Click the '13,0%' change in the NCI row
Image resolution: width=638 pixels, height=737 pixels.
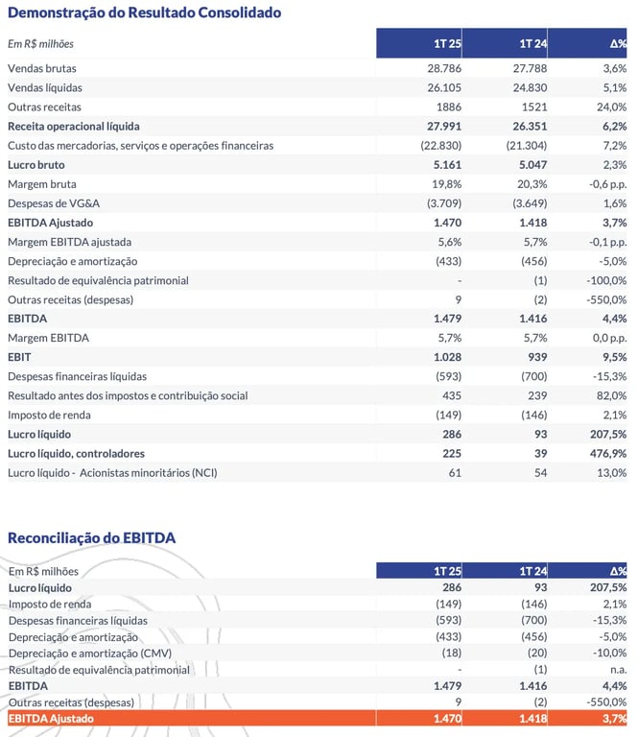pyautogui.click(x=612, y=472)
